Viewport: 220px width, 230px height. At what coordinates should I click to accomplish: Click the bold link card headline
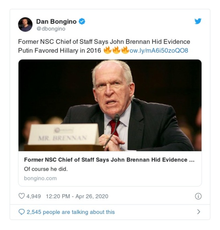coord(109,160)
